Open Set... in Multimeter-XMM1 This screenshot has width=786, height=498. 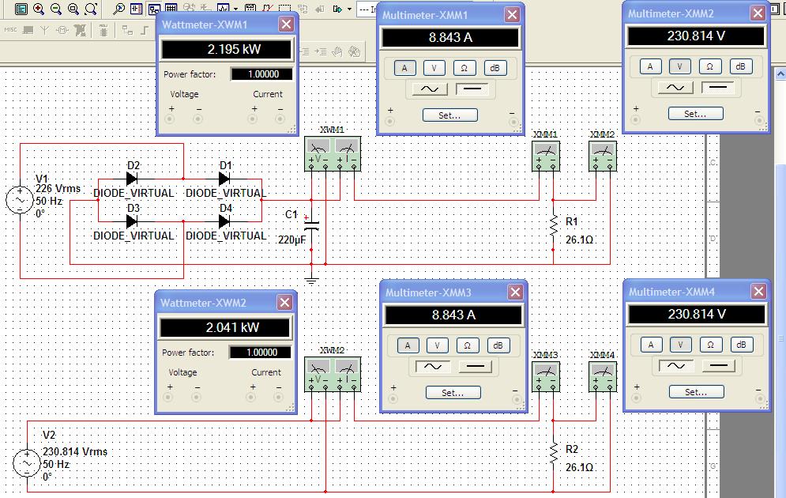coord(449,115)
